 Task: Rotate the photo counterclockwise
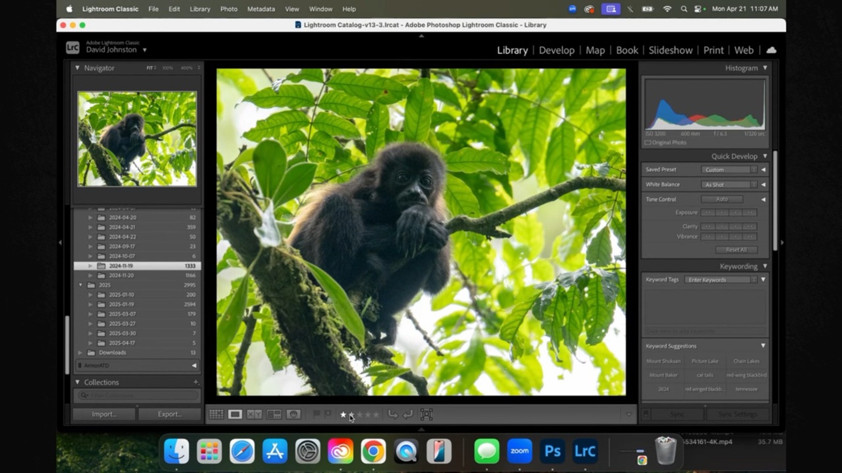(392, 414)
